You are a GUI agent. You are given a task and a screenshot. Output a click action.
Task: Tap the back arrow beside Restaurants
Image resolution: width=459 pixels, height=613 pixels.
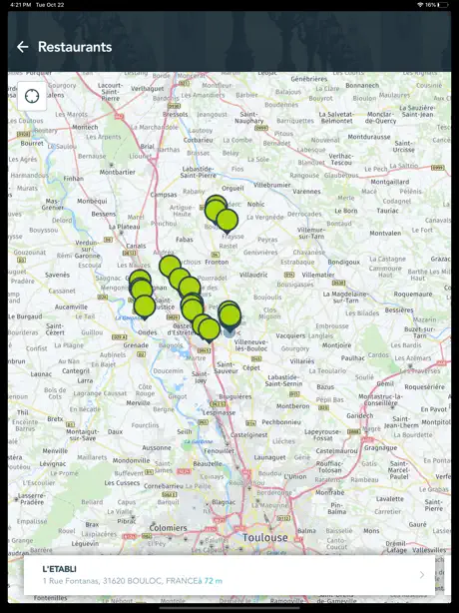click(x=23, y=47)
